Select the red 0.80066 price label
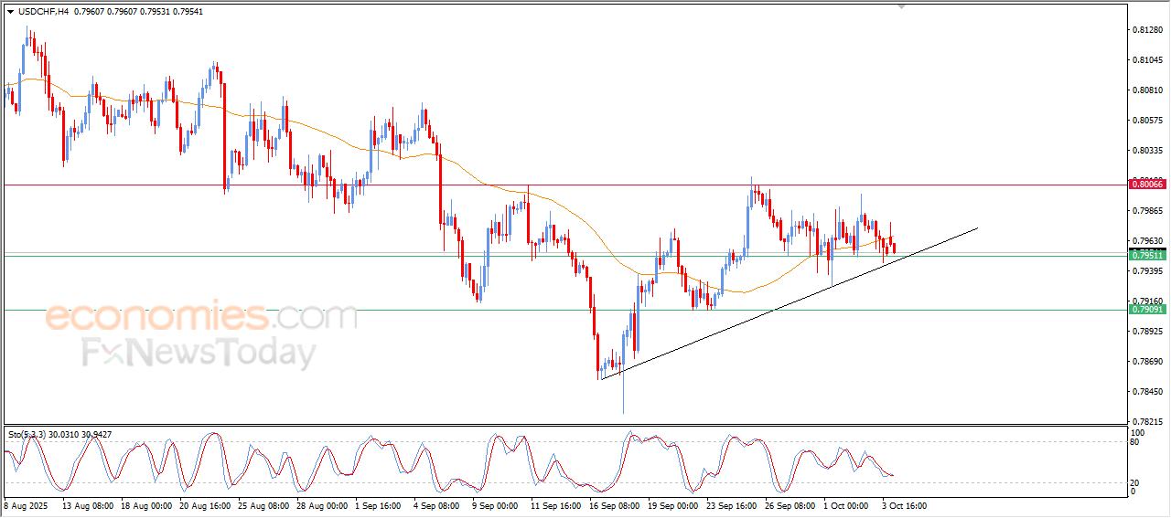The height and width of the screenshot is (518, 1171). pyautogui.click(x=1147, y=185)
